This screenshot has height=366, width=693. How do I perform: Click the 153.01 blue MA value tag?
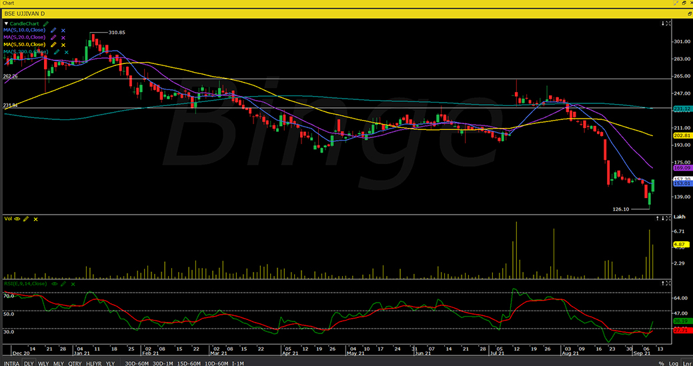682,183
